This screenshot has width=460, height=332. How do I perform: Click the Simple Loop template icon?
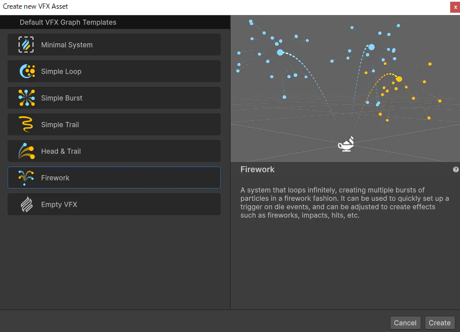click(27, 71)
